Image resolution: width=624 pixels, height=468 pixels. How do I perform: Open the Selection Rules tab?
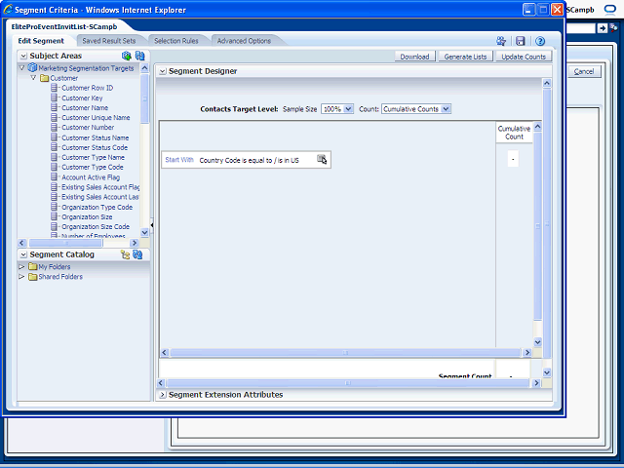click(x=176, y=41)
